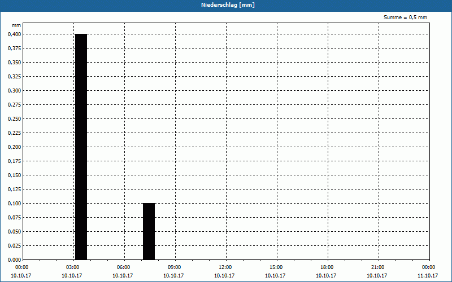Viewport: 452px width, 282px height.
Task: Click the 0,100 y-axis value
Action: pos(15,204)
